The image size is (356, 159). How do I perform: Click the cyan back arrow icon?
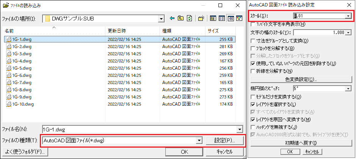[x=172, y=19]
